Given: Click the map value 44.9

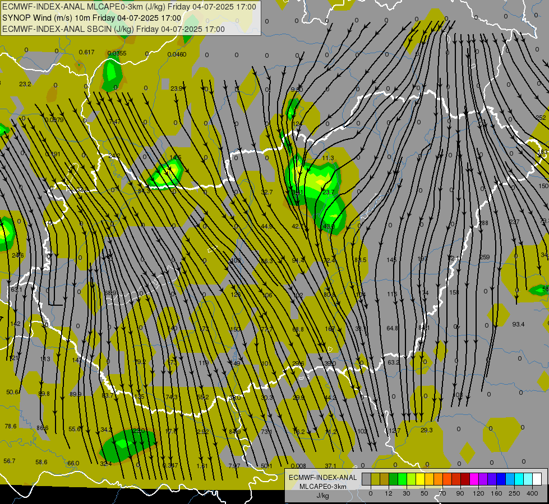Looking at the screenshot, I should (266, 226).
